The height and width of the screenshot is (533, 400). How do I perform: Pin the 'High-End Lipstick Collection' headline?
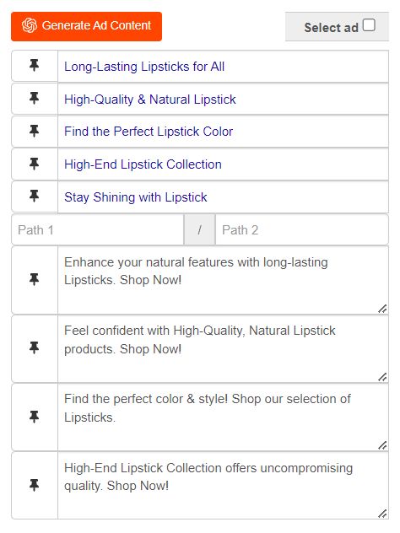coord(34,164)
